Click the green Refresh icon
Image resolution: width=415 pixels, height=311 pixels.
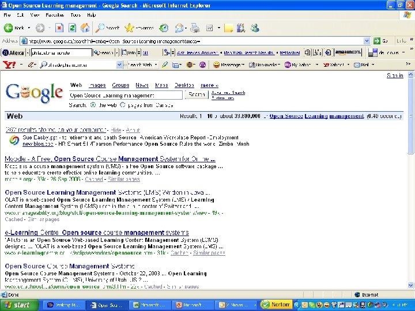tap(72, 28)
